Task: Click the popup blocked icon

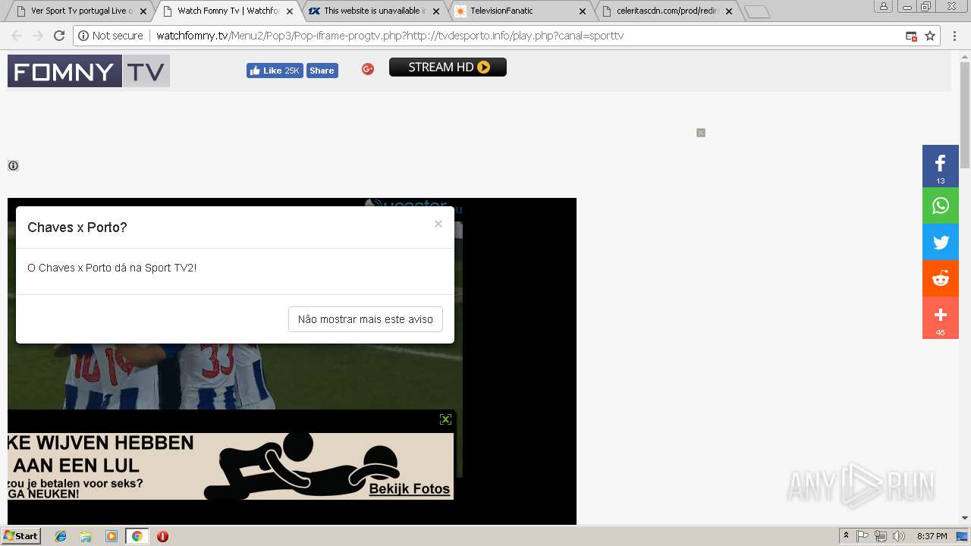Action: 911,36
